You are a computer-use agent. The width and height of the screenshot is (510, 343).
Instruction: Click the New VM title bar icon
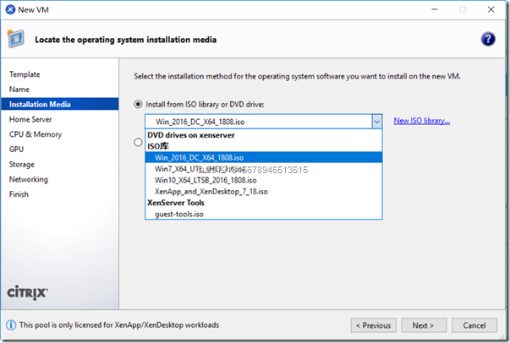[x=10, y=10]
